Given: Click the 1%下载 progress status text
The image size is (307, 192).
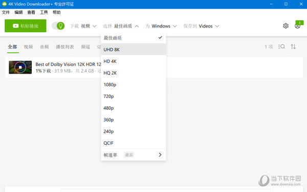Looking at the screenshot, I should [43, 70].
